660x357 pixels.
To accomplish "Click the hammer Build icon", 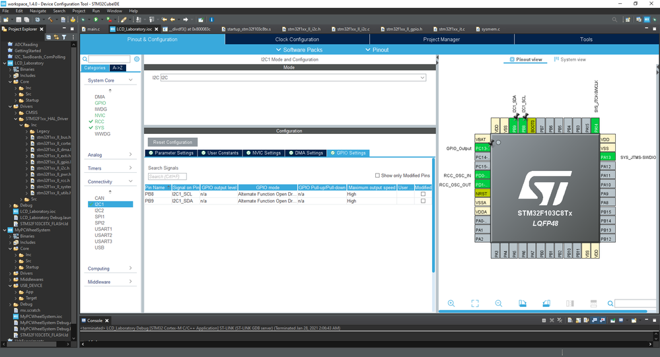I will (x=50, y=20).
